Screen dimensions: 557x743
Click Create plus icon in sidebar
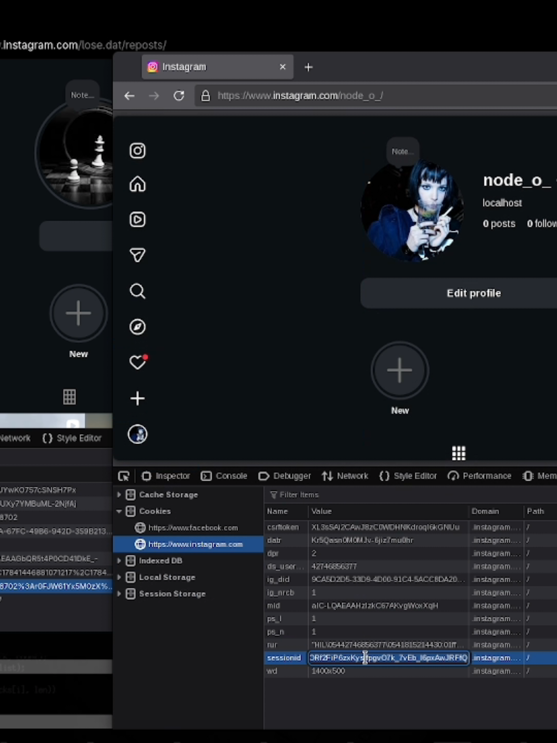(x=137, y=398)
